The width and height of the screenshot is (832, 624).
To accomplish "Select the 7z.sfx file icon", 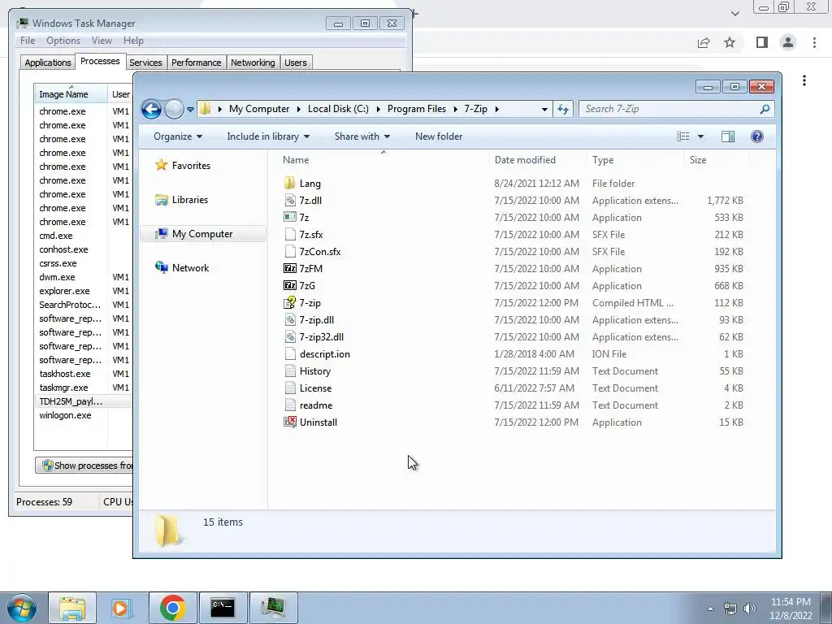I will point(290,234).
